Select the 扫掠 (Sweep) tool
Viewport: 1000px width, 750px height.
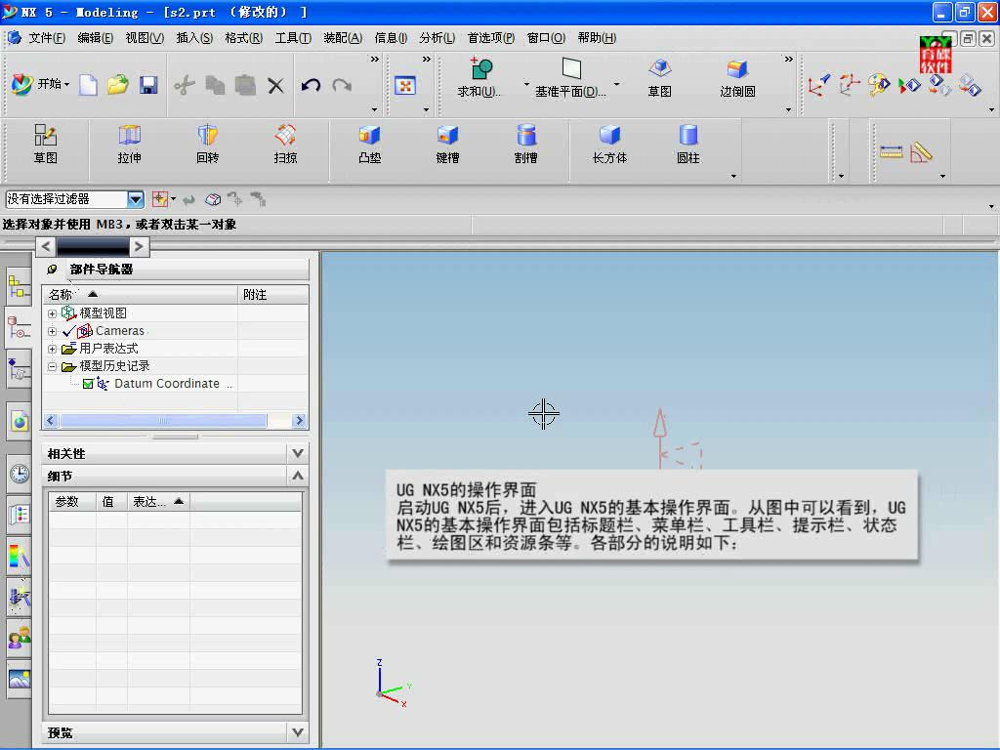pos(285,145)
